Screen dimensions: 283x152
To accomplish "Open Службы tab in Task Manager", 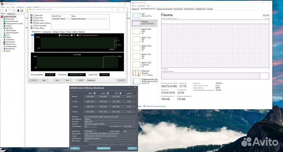I will (x=210, y=9).
